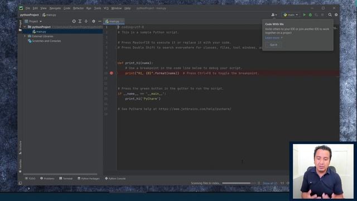Open the Code menu
Viewport: 357px width, 201px height.
(67, 8)
